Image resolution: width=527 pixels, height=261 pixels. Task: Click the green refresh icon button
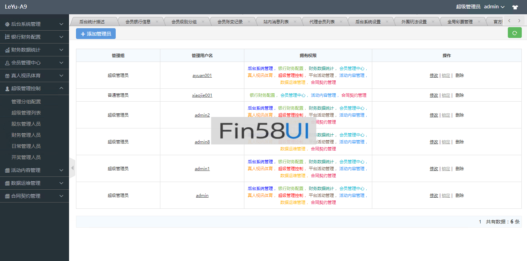click(514, 33)
